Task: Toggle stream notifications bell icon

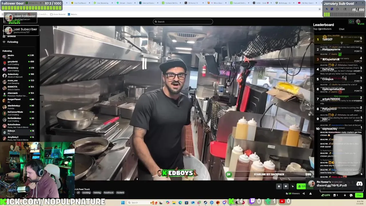Action: [x=279, y=186]
